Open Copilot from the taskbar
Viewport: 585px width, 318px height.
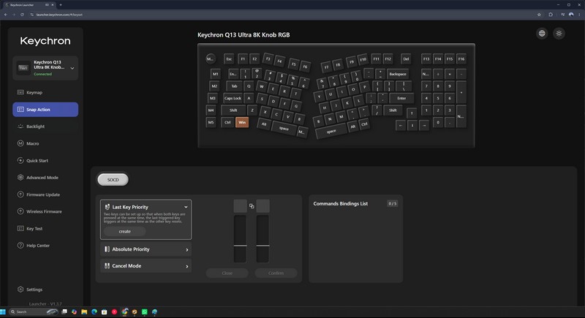click(x=75, y=311)
